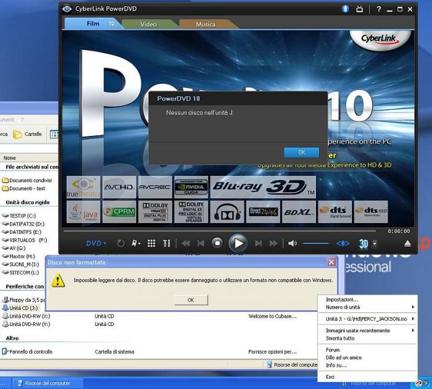Click the PowerDVD eye logo in title bar

(67, 9)
